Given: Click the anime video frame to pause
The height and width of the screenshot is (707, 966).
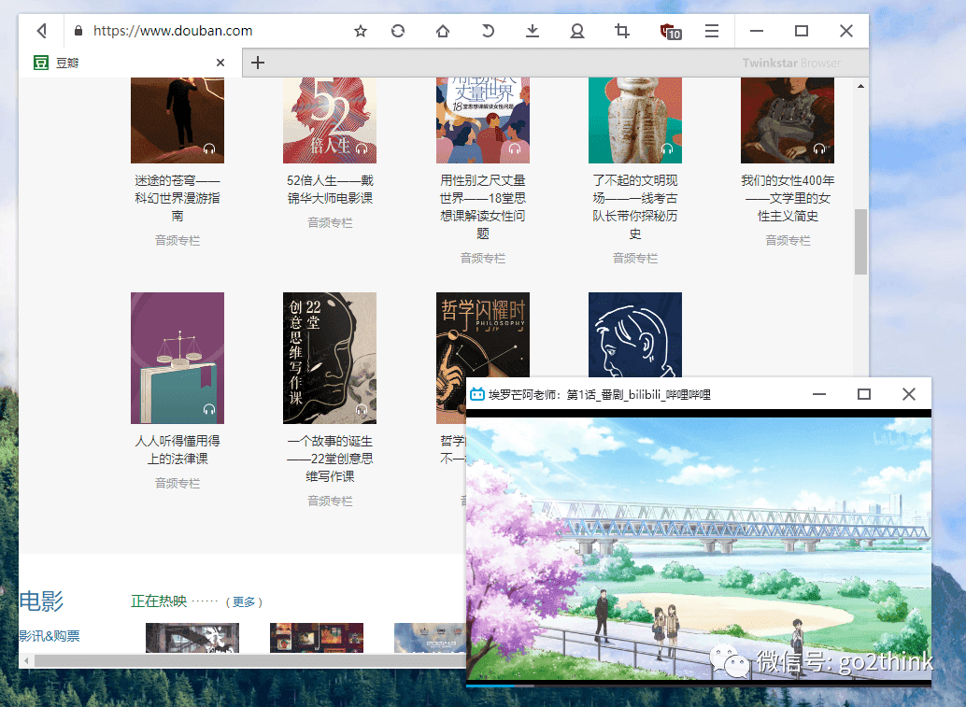Looking at the screenshot, I should click(699, 548).
